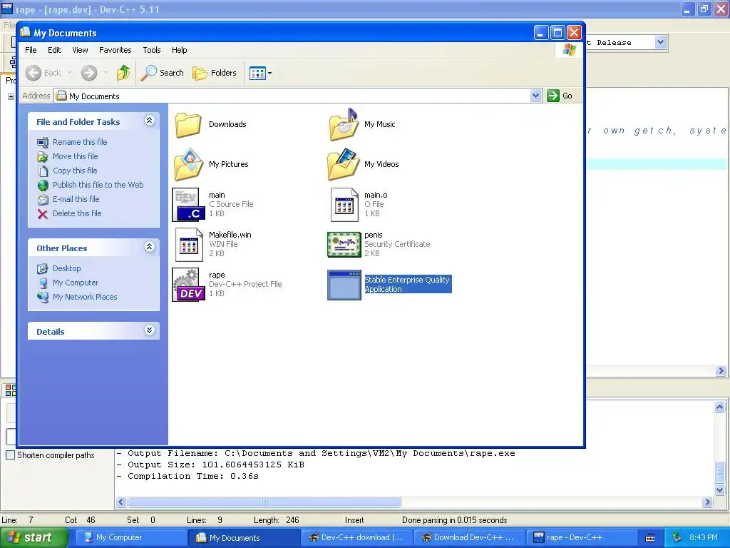The height and width of the screenshot is (548, 730).
Task: Click the Back navigation button
Action: [43, 73]
